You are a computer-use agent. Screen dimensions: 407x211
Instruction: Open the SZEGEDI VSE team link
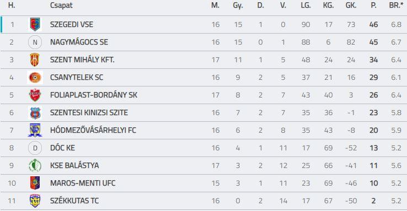click(x=72, y=24)
